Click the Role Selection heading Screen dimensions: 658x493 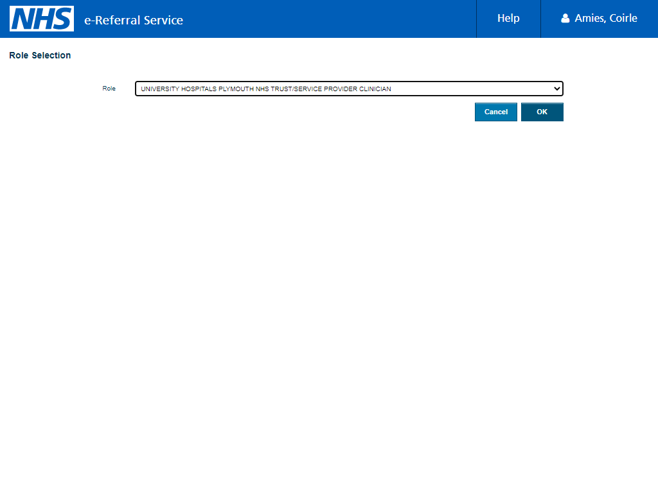click(x=40, y=55)
